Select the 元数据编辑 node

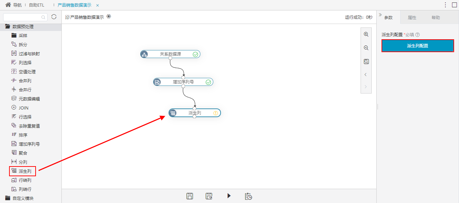point(25,99)
